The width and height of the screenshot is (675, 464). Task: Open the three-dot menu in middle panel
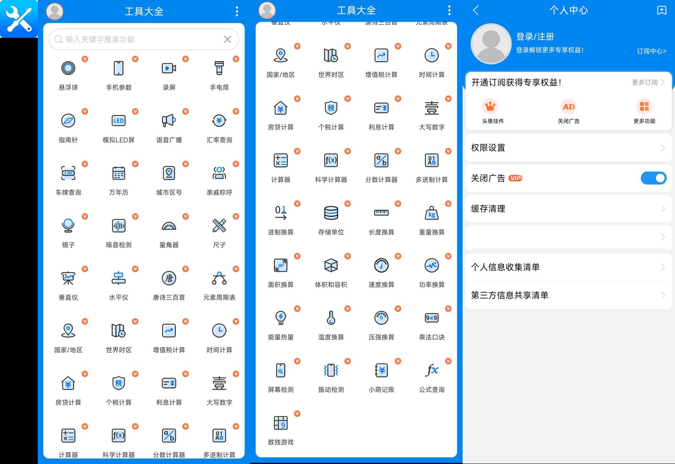click(x=449, y=10)
